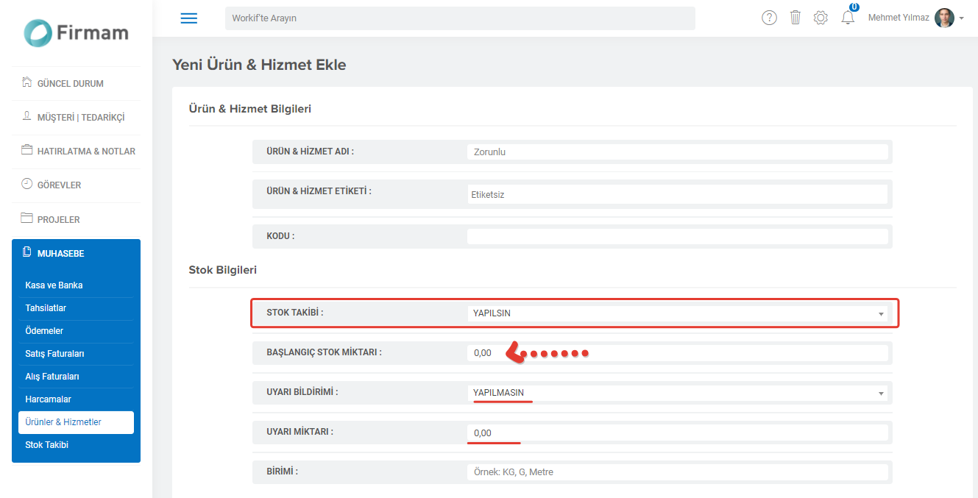Click the Ürün & Hizmet Adı field
The width and height of the screenshot is (978, 498).
point(677,152)
